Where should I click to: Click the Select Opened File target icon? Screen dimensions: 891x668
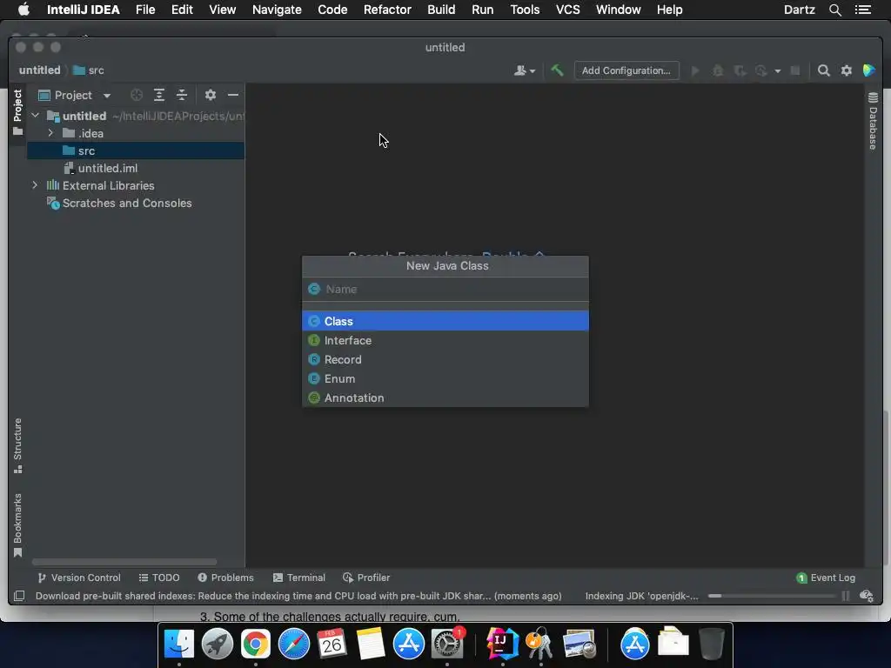(137, 95)
